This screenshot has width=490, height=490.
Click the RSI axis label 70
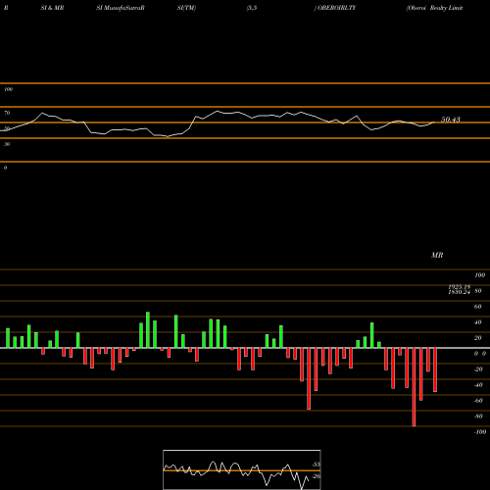7,113
